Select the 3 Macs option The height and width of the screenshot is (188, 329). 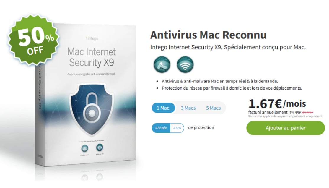coord(188,108)
